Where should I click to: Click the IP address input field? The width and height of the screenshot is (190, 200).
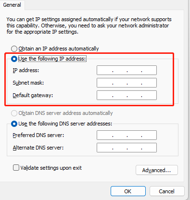[127, 70]
